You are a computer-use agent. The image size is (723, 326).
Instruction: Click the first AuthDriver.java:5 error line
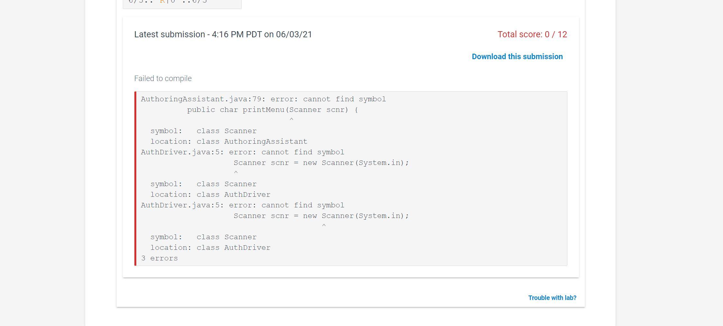[x=242, y=152]
